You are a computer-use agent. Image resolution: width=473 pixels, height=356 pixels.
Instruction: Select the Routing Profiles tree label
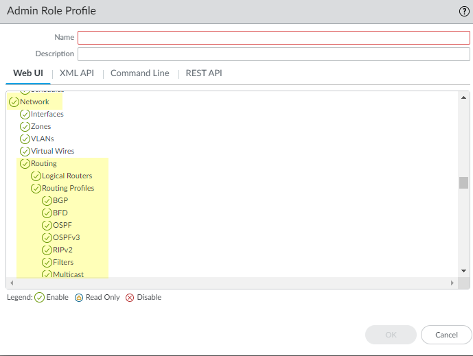tap(68, 189)
